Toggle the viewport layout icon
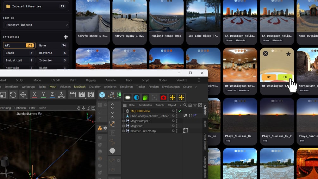The width and height of the screenshot is (318, 179). click(93, 108)
